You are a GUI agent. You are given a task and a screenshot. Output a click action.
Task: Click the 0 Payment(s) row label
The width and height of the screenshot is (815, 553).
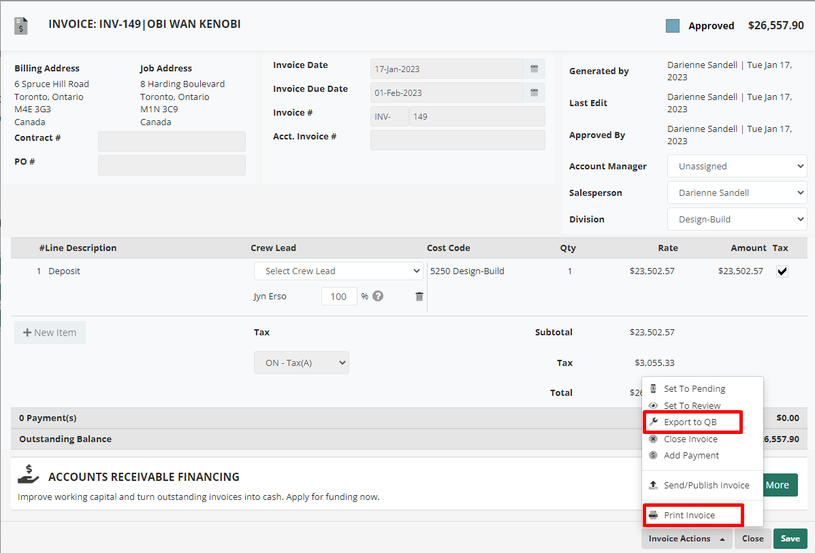(x=48, y=418)
